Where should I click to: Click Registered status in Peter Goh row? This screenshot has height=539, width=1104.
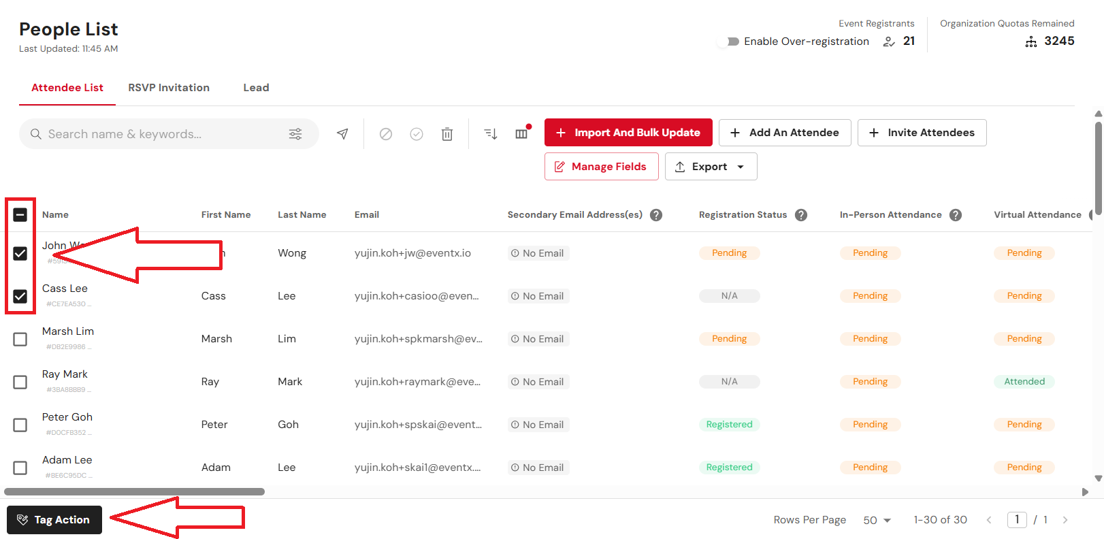(730, 425)
